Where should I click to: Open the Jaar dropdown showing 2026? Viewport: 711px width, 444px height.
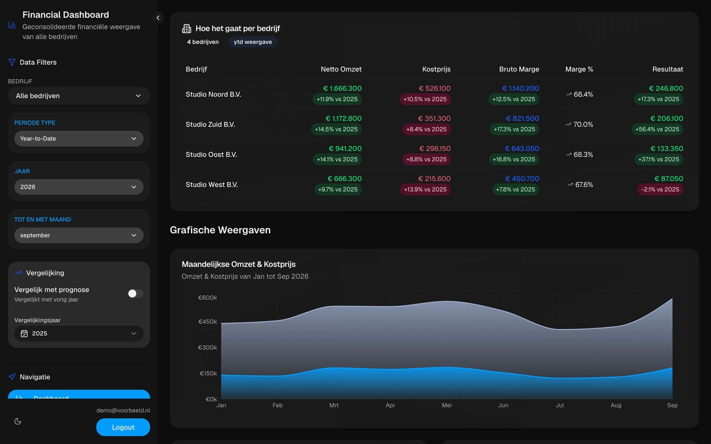coord(79,187)
